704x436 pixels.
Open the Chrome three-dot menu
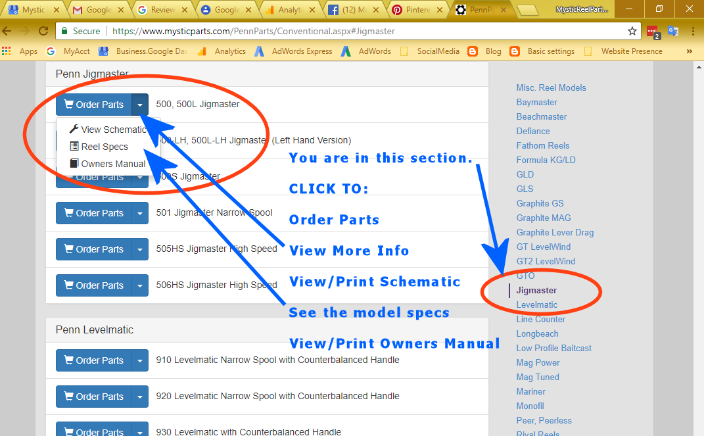(x=693, y=31)
